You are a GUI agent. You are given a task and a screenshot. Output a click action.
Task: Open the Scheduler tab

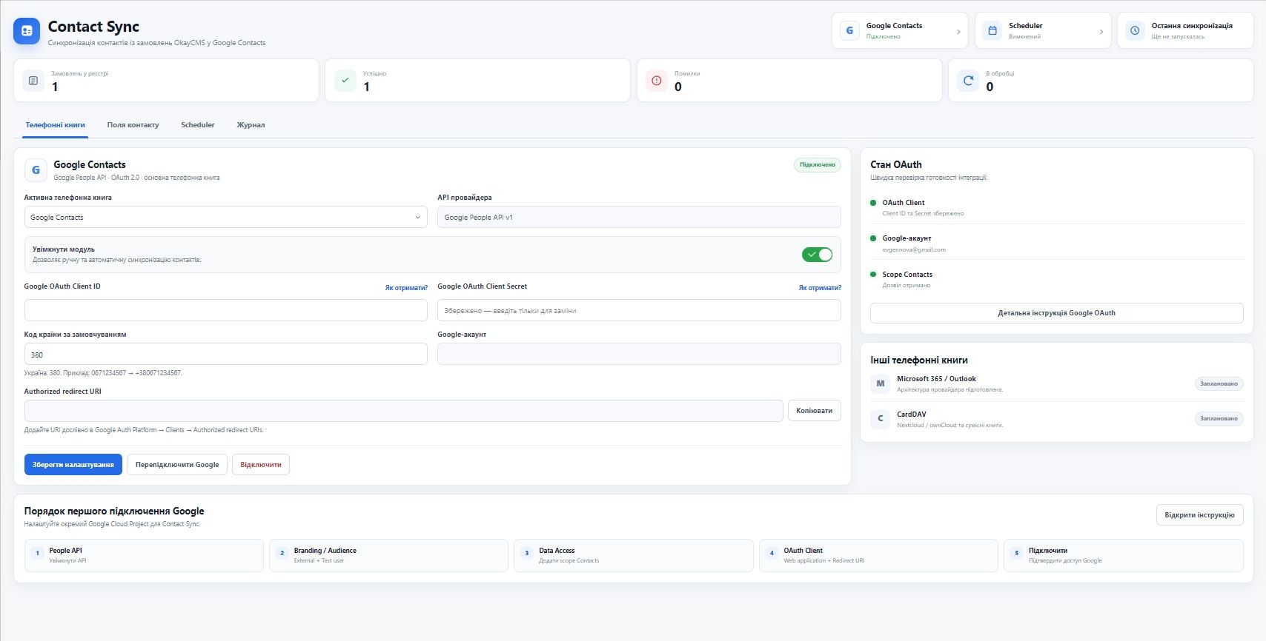pyautogui.click(x=198, y=125)
